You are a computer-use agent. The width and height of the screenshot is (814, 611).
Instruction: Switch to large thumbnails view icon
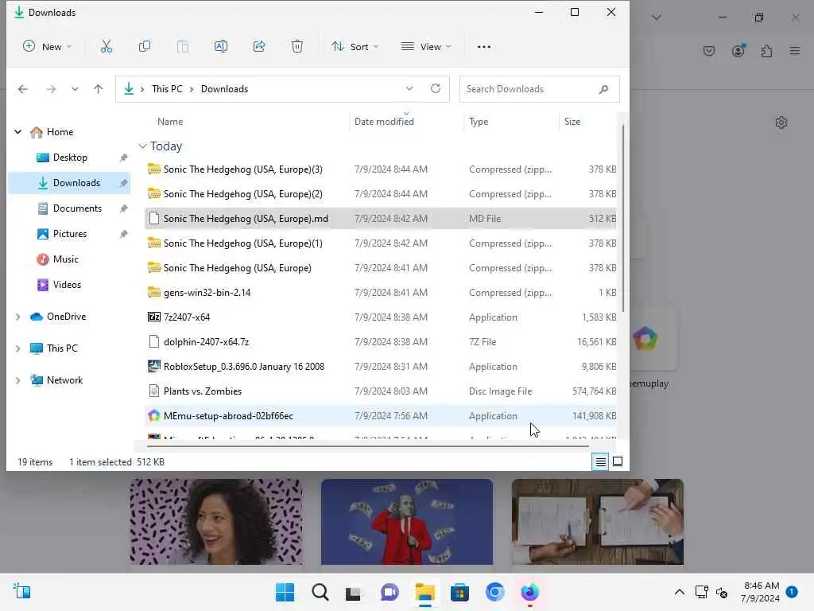pyautogui.click(x=618, y=461)
